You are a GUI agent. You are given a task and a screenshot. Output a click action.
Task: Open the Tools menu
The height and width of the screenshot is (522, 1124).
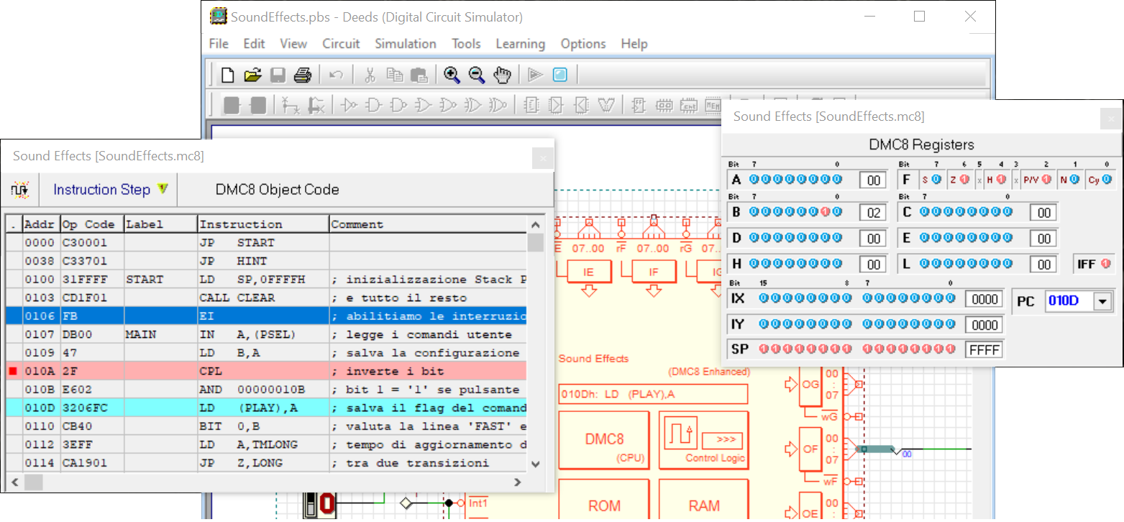pyautogui.click(x=466, y=44)
